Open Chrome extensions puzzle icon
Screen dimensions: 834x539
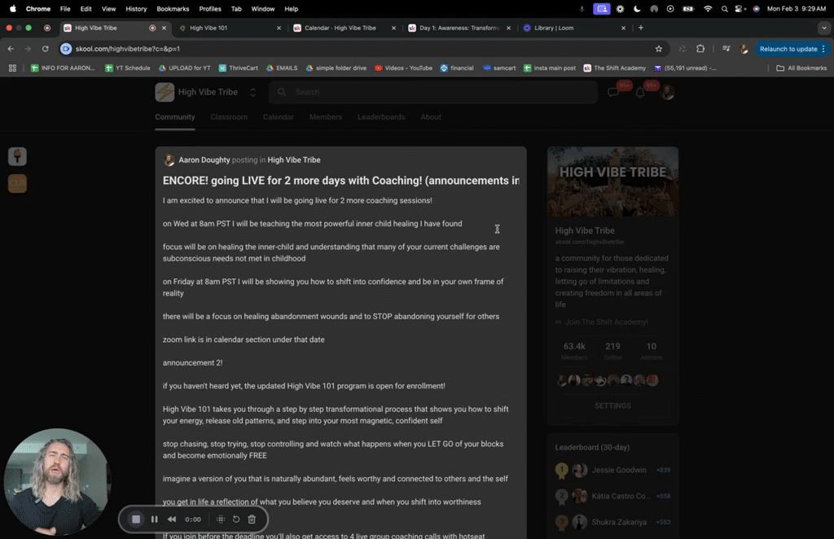(x=700, y=49)
